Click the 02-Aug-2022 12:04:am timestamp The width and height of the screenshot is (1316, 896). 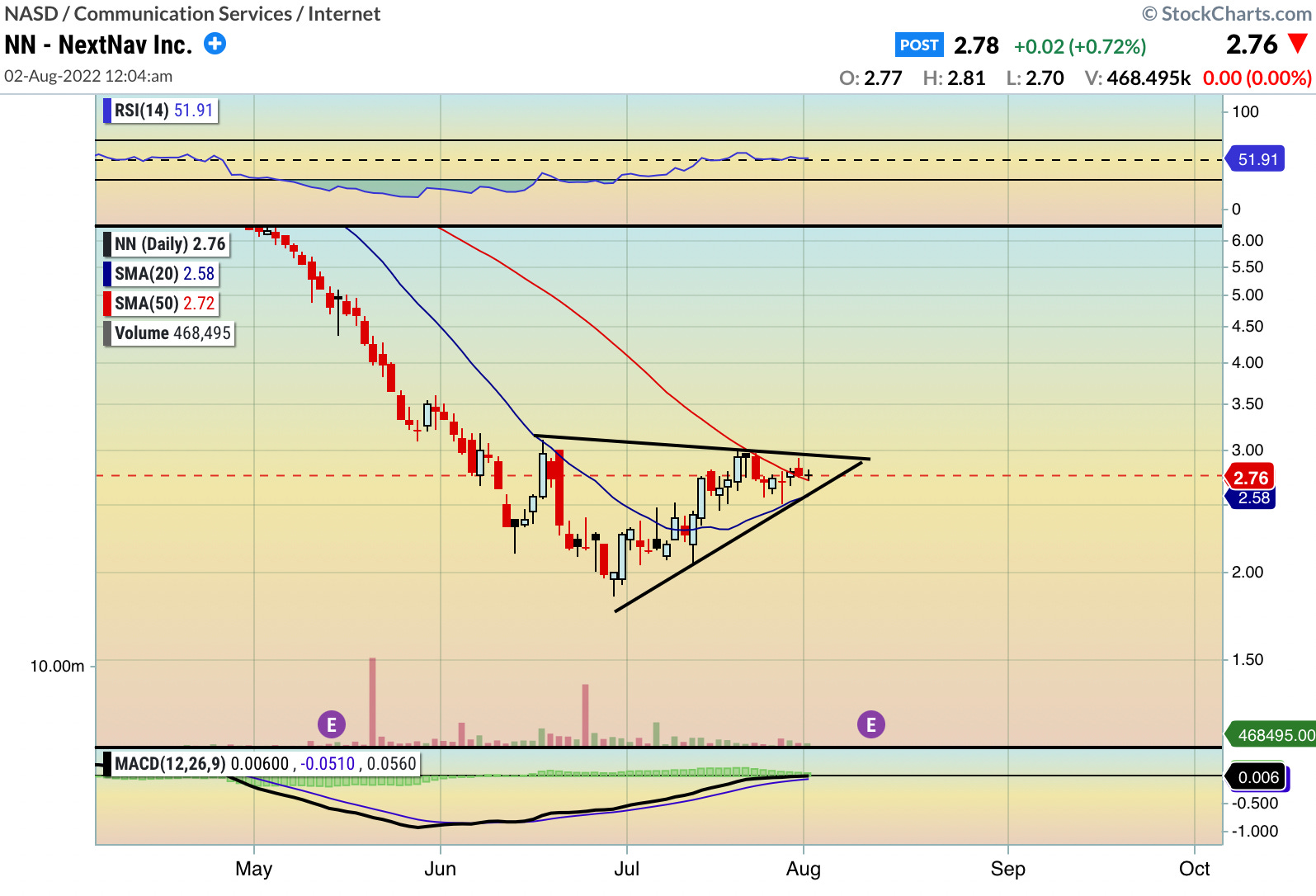88,77
